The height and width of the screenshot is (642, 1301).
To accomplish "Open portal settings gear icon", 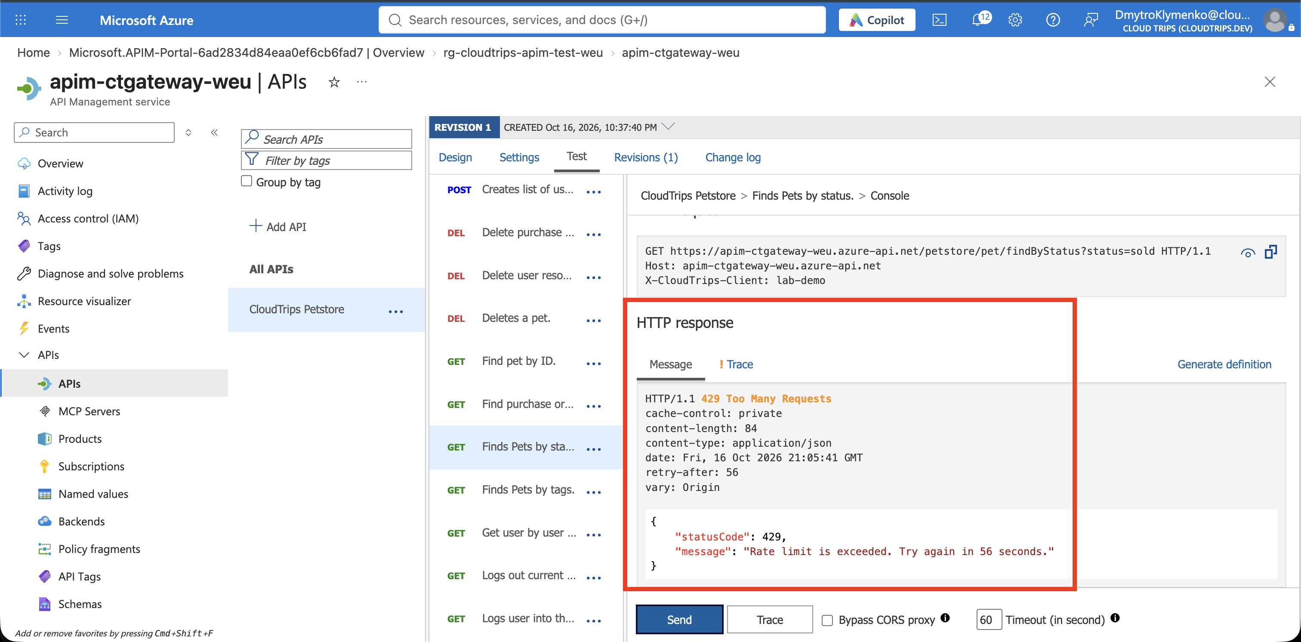I will click(x=1014, y=20).
